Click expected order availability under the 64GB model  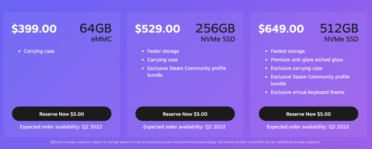coord(61,127)
